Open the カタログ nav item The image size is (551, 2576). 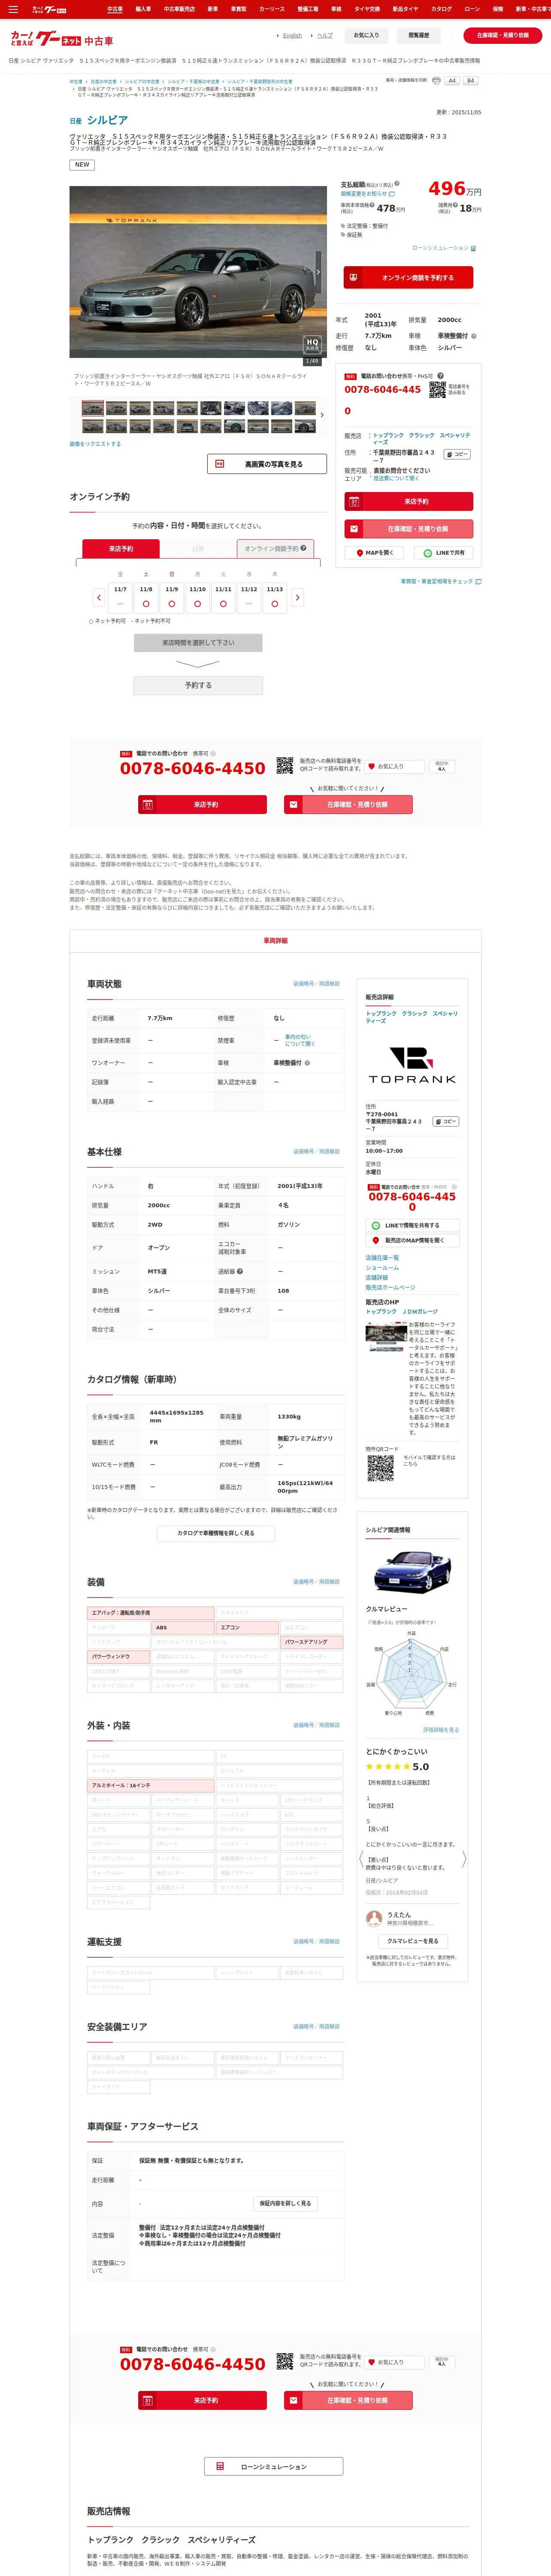441,9
